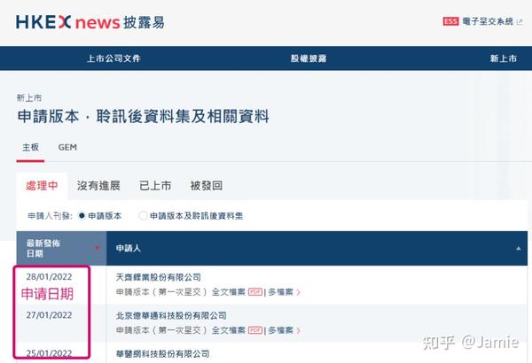Select the 沒有進展 status tab
Screen dimensions: 532x363
coord(98,185)
